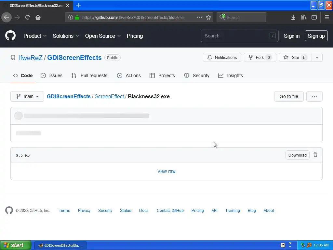This screenshot has width=333, height=250.
Task: Open the main branch selector dropdown
Action: click(x=27, y=96)
